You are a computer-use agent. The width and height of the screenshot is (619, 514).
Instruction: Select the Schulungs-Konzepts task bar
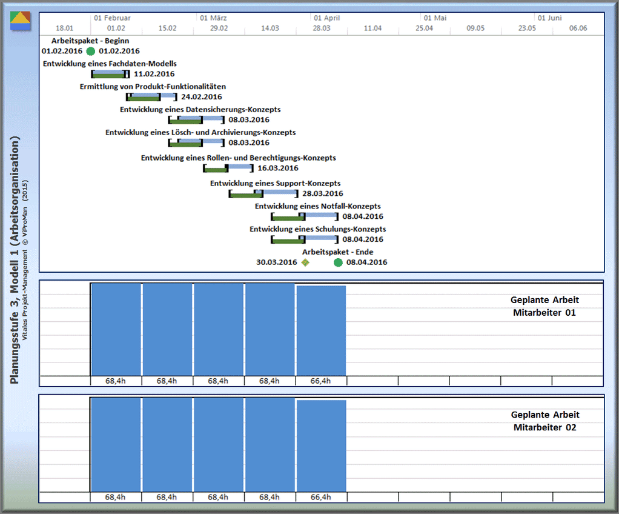pos(305,239)
